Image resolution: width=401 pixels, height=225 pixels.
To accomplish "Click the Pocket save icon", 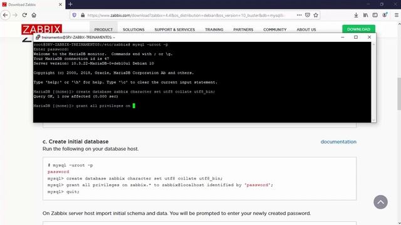I will [x=308, y=15].
